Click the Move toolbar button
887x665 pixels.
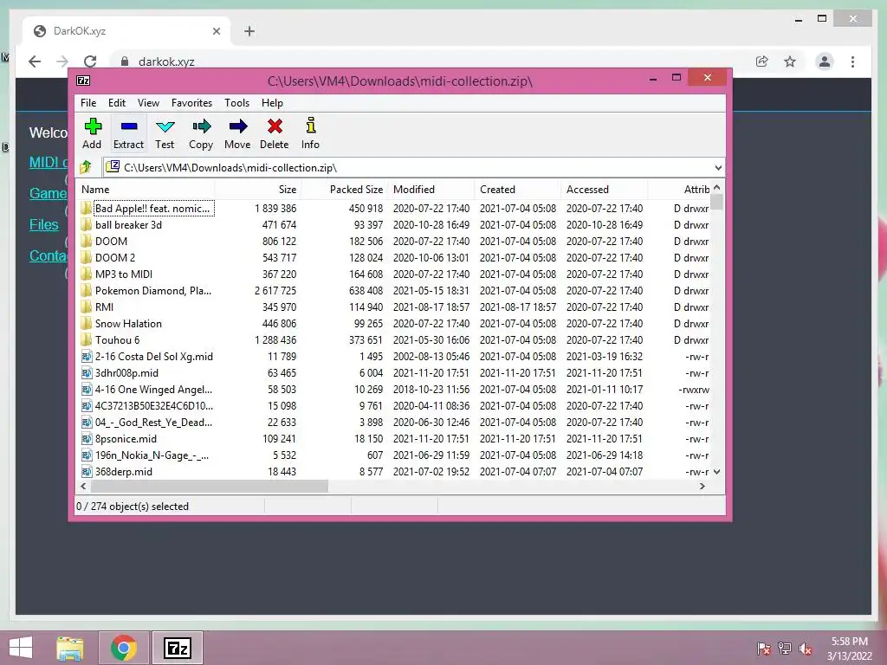coord(237,133)
